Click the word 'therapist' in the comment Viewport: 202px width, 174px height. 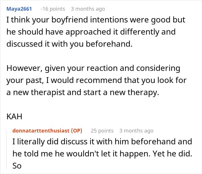click(x=48, y=92)
